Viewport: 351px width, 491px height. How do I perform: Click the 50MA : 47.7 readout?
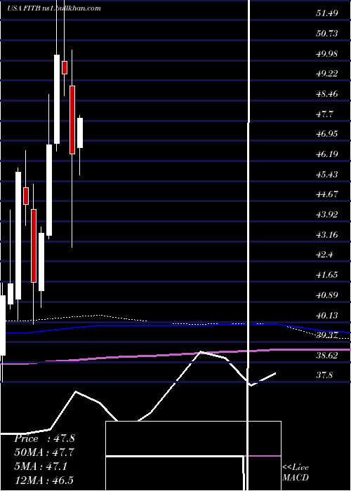pyautogui.click(x=44, y=452)
